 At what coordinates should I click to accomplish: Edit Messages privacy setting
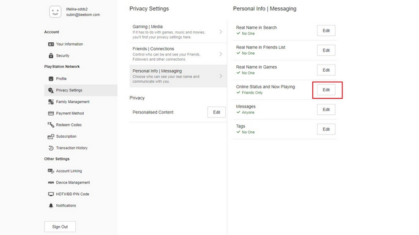tap(326, 110)
